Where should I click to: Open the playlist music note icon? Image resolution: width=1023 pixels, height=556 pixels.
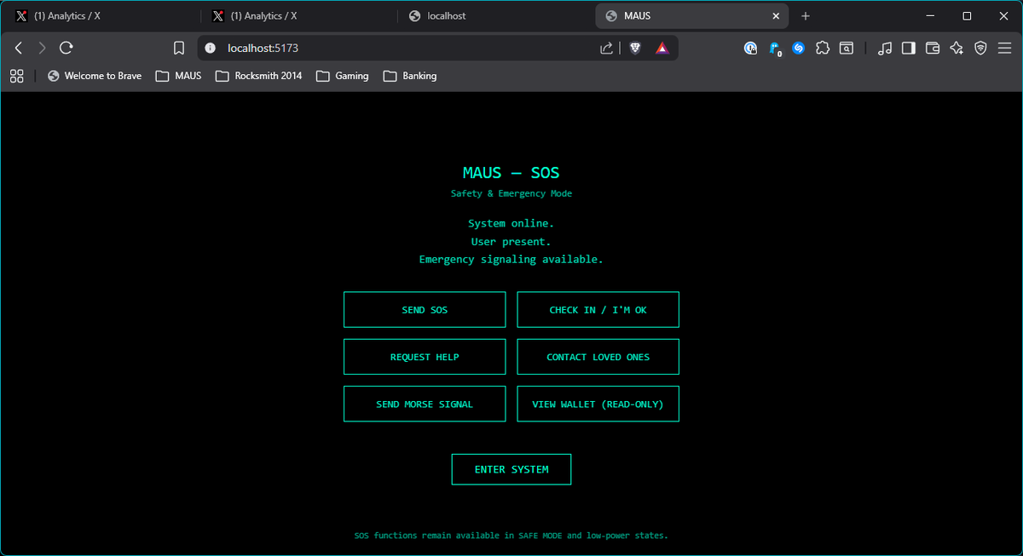coord(885,49)
